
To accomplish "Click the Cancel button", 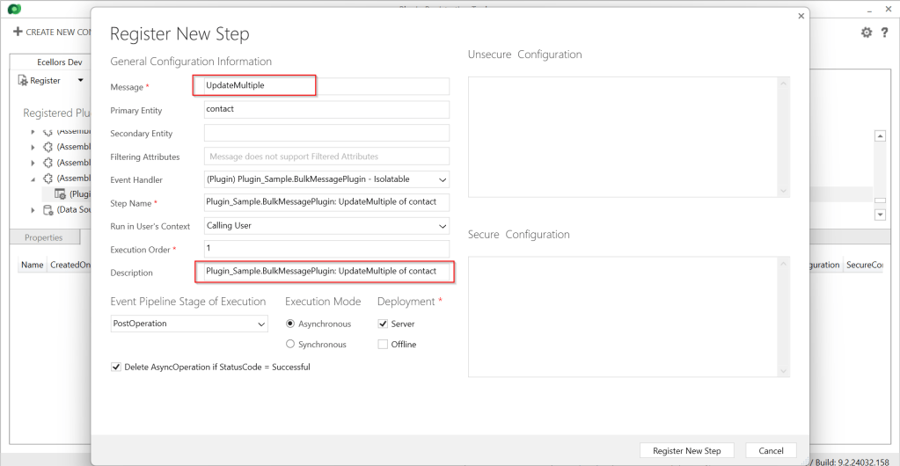I will click(771, 450).
